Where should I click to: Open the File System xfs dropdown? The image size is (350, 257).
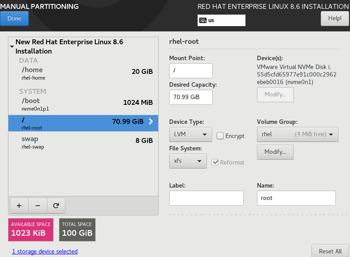[188, 161]
